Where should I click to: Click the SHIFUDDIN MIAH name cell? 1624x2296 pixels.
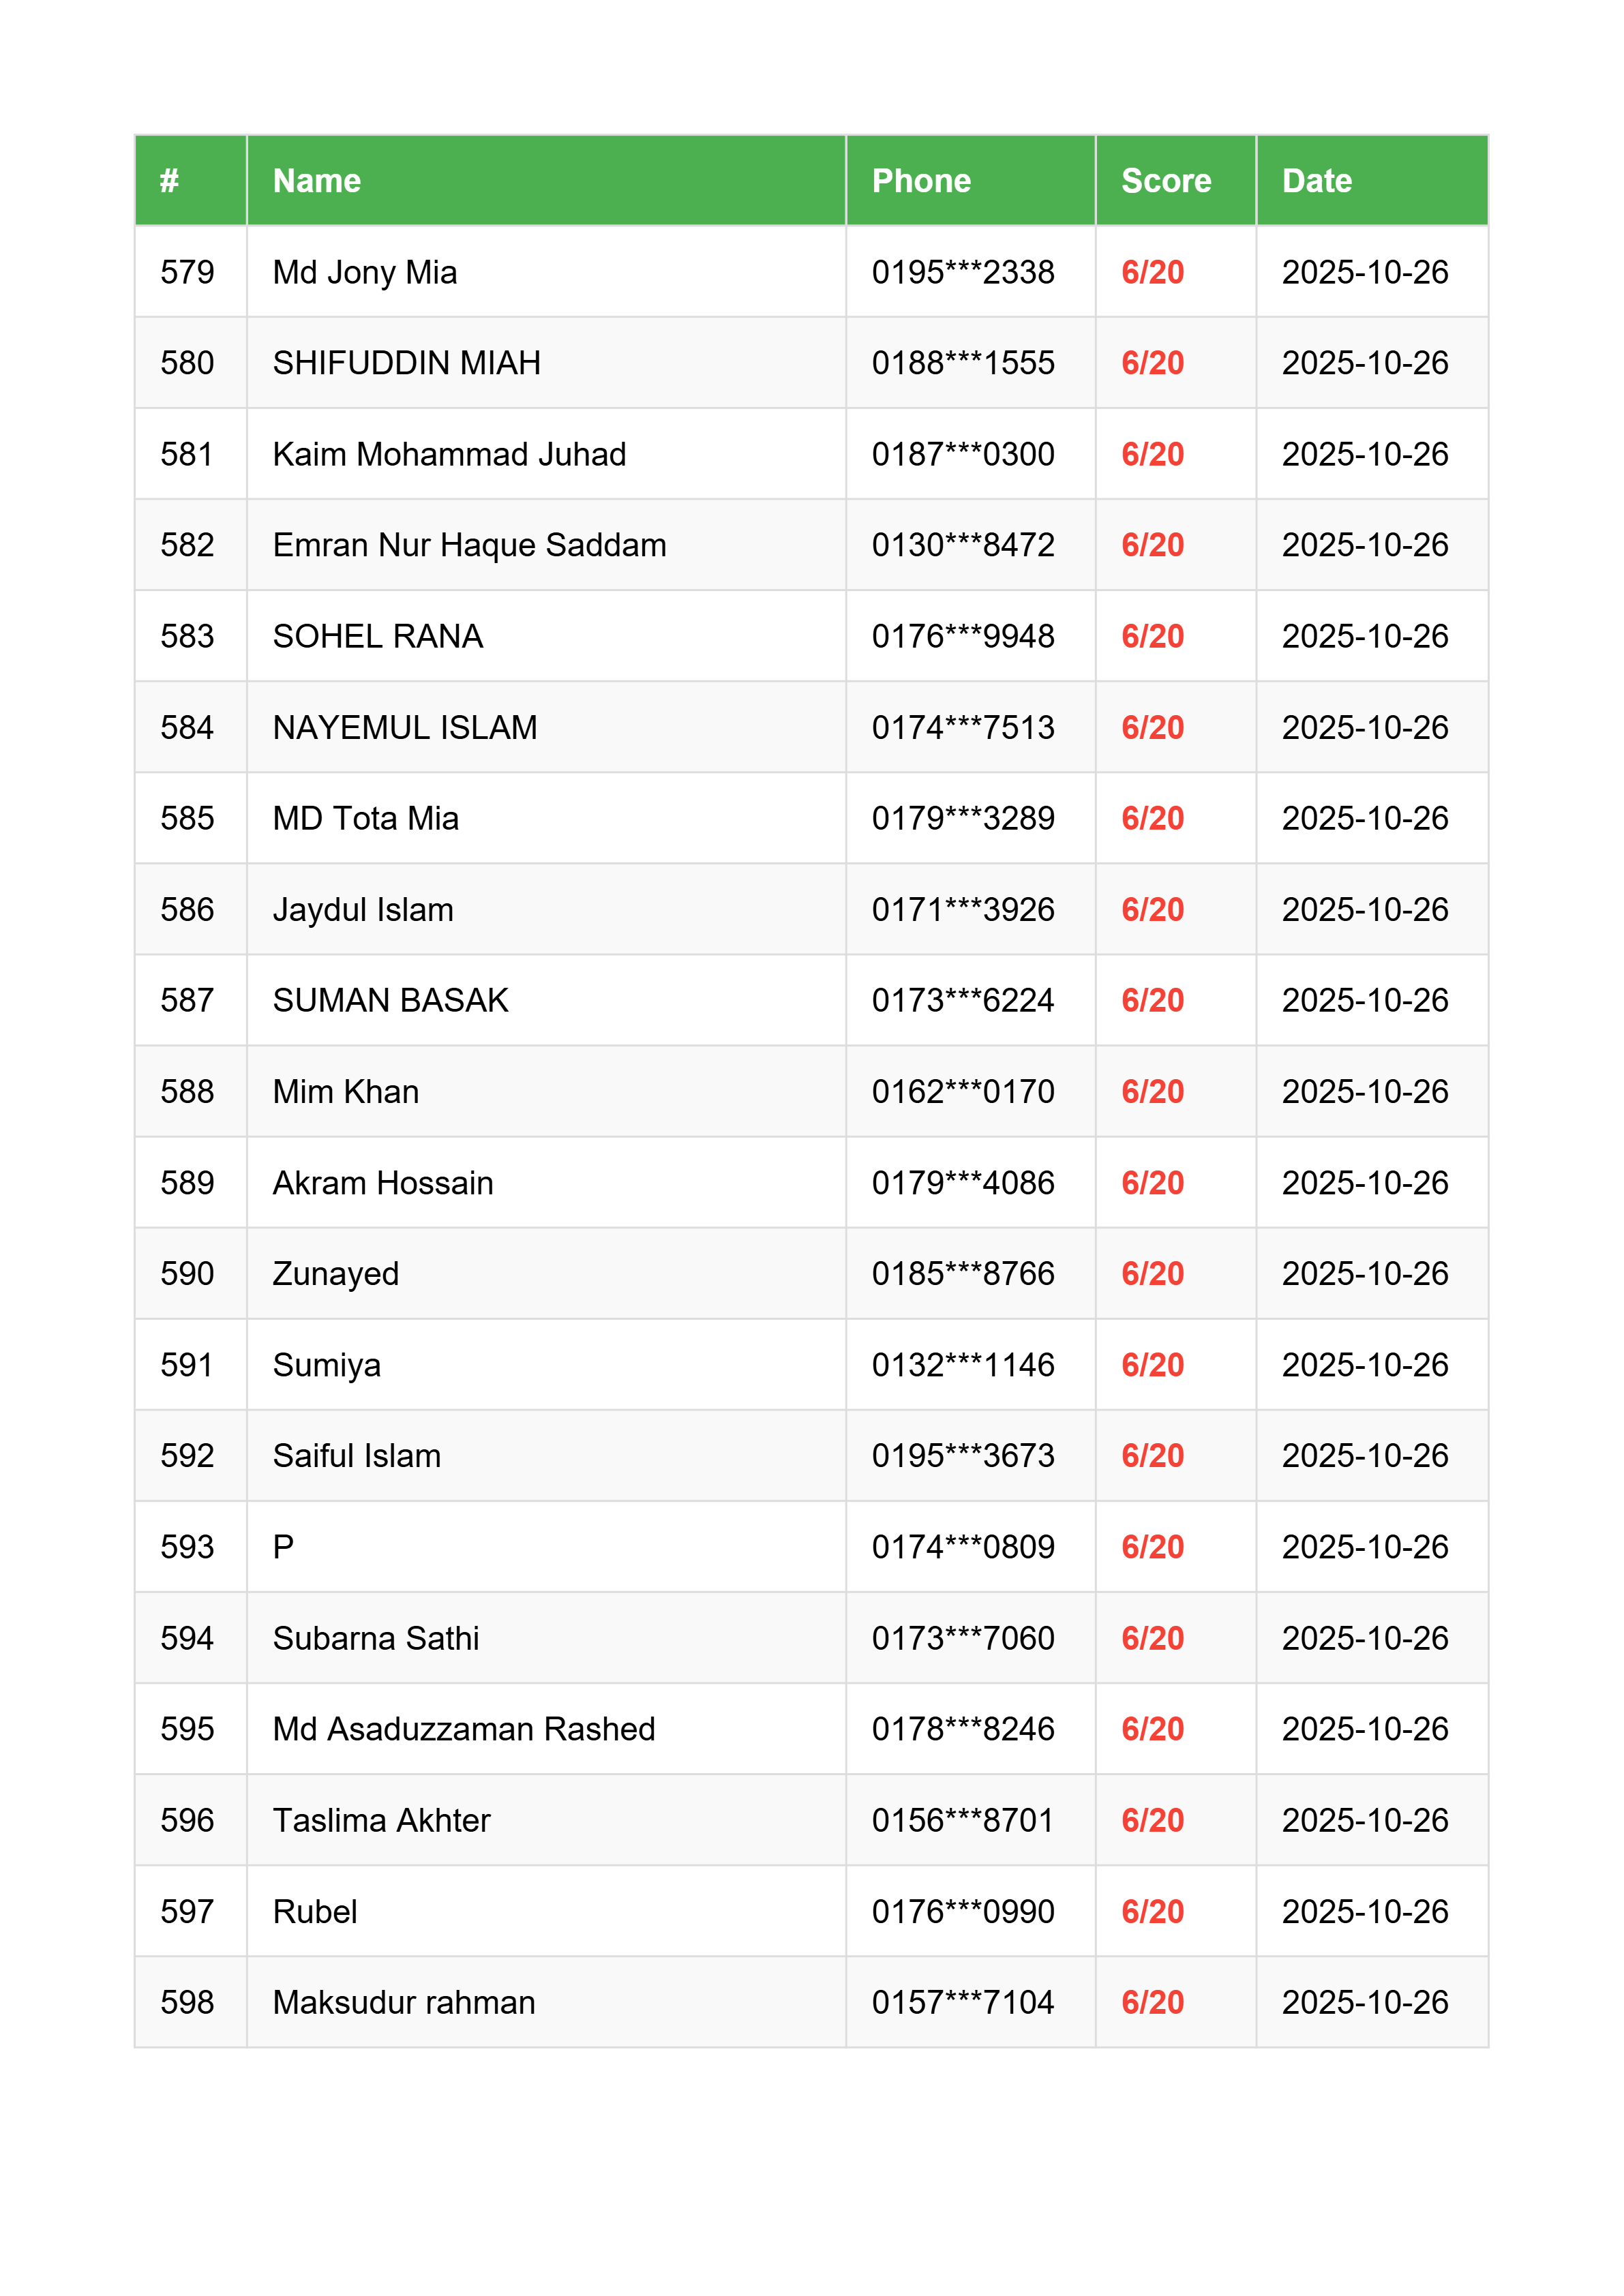(x=406, y=363)
